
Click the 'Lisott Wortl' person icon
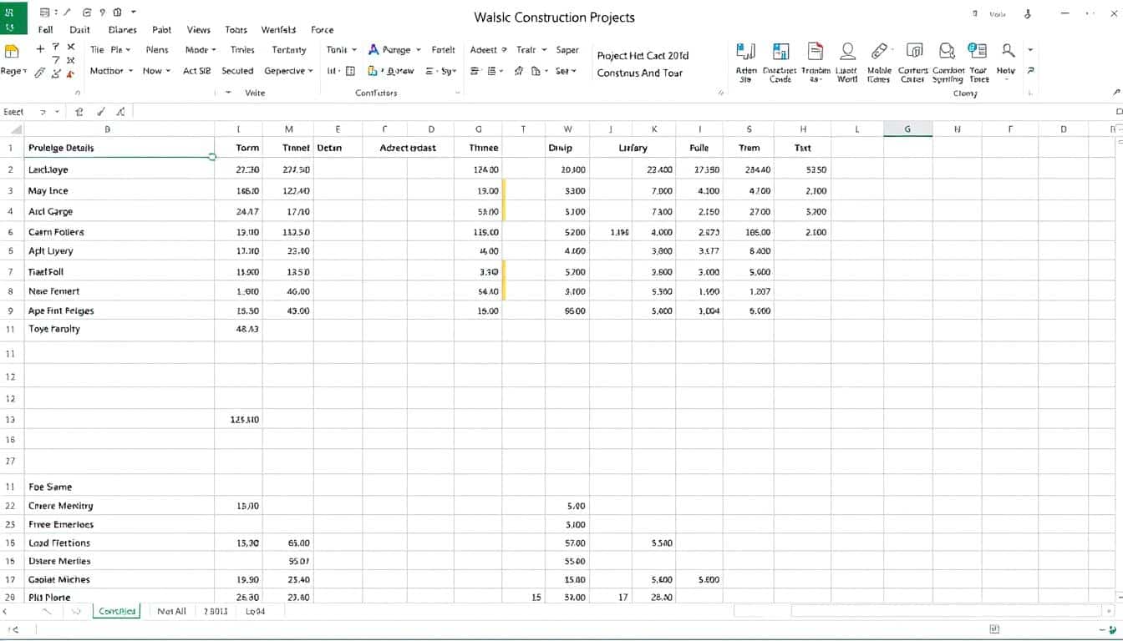pos(847,53)
